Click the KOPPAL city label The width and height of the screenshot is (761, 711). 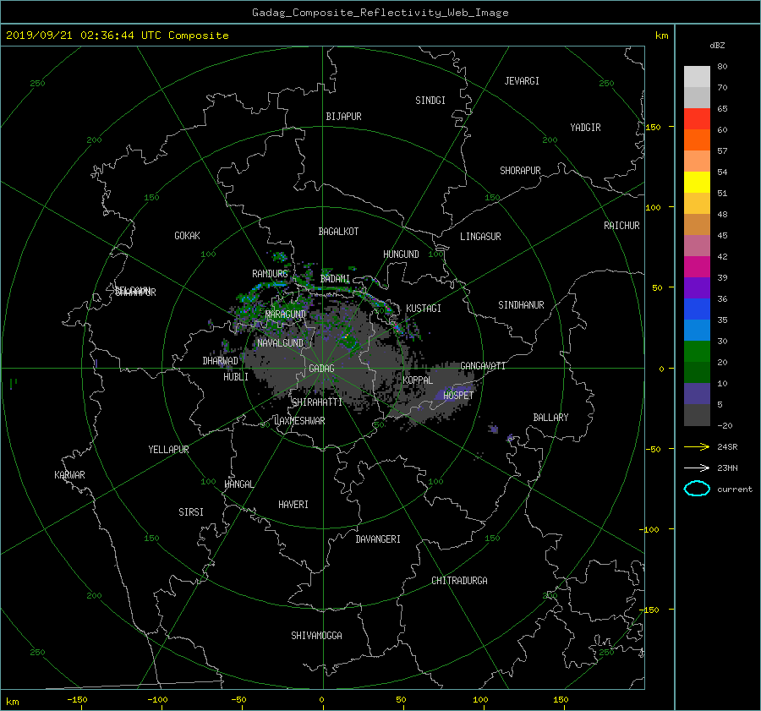click(x=418, y=380)
